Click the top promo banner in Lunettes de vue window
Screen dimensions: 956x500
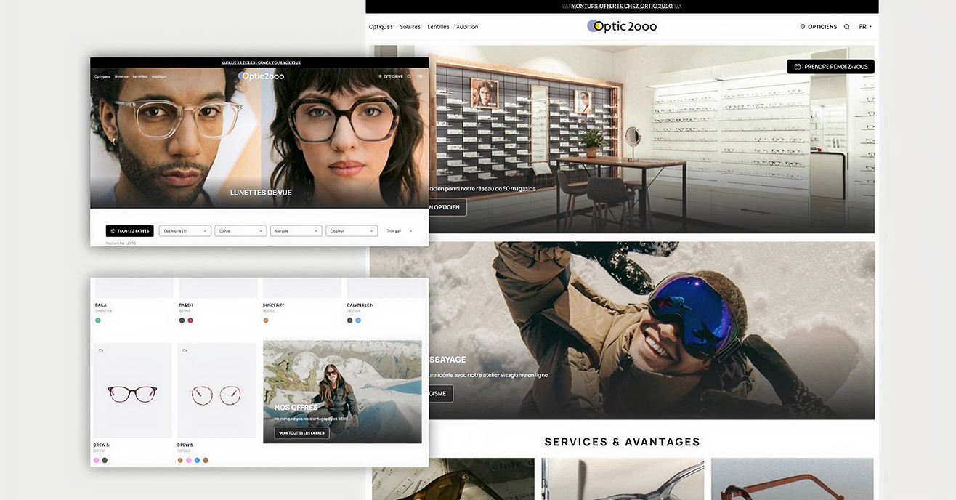coord(261,63)
